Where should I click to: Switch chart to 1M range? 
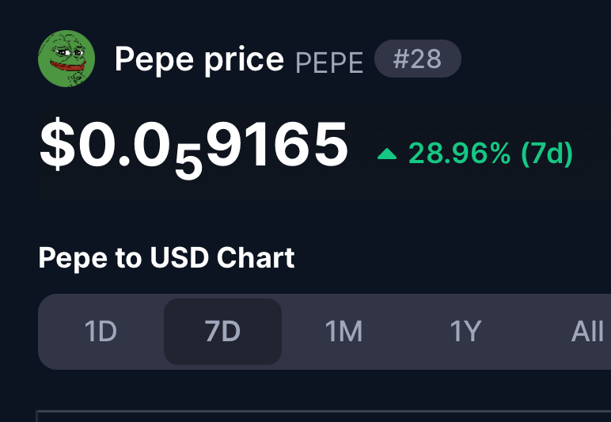[343, 332]
